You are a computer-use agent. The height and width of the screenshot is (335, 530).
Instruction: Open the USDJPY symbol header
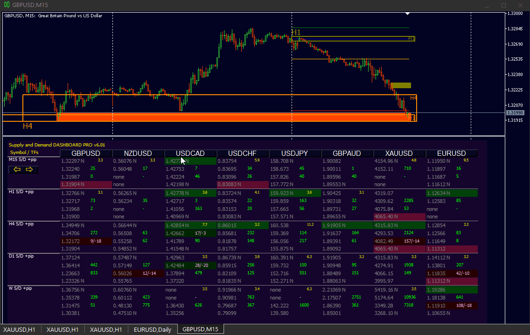[x=295, y=154]
